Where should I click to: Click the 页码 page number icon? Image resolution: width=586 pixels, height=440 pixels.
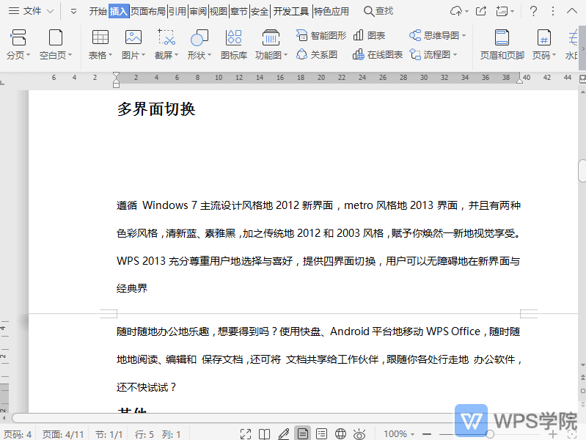[x=543, y=37]
